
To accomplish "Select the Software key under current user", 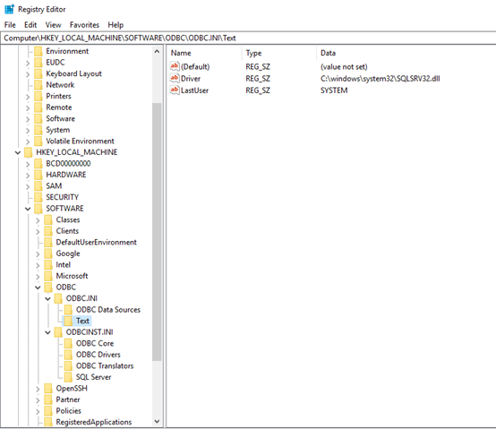I will click(60, 118).
